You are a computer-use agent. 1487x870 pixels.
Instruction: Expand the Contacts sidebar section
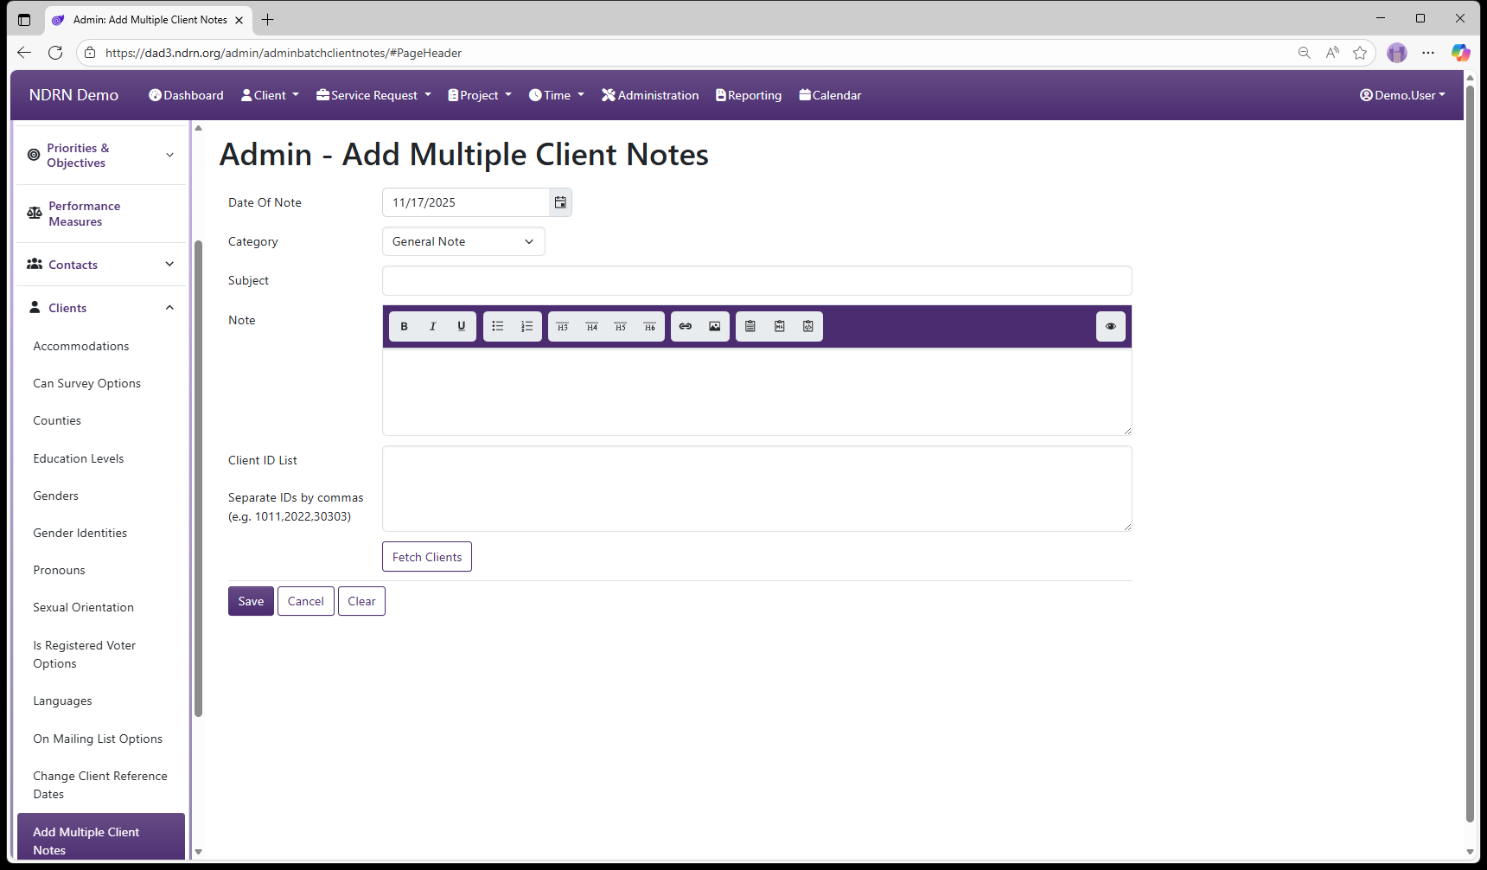101,265
